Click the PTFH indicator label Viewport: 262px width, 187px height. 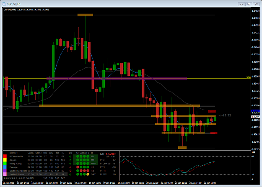coord(102,171)
